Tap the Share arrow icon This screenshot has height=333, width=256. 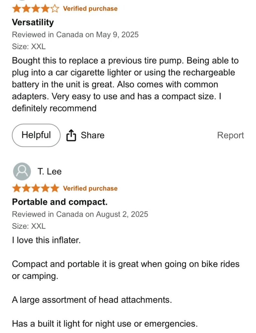pos(71,135)
